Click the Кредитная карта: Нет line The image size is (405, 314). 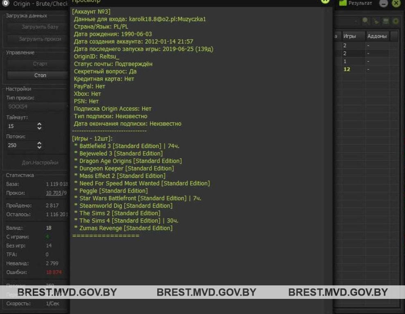coord(104,79)
